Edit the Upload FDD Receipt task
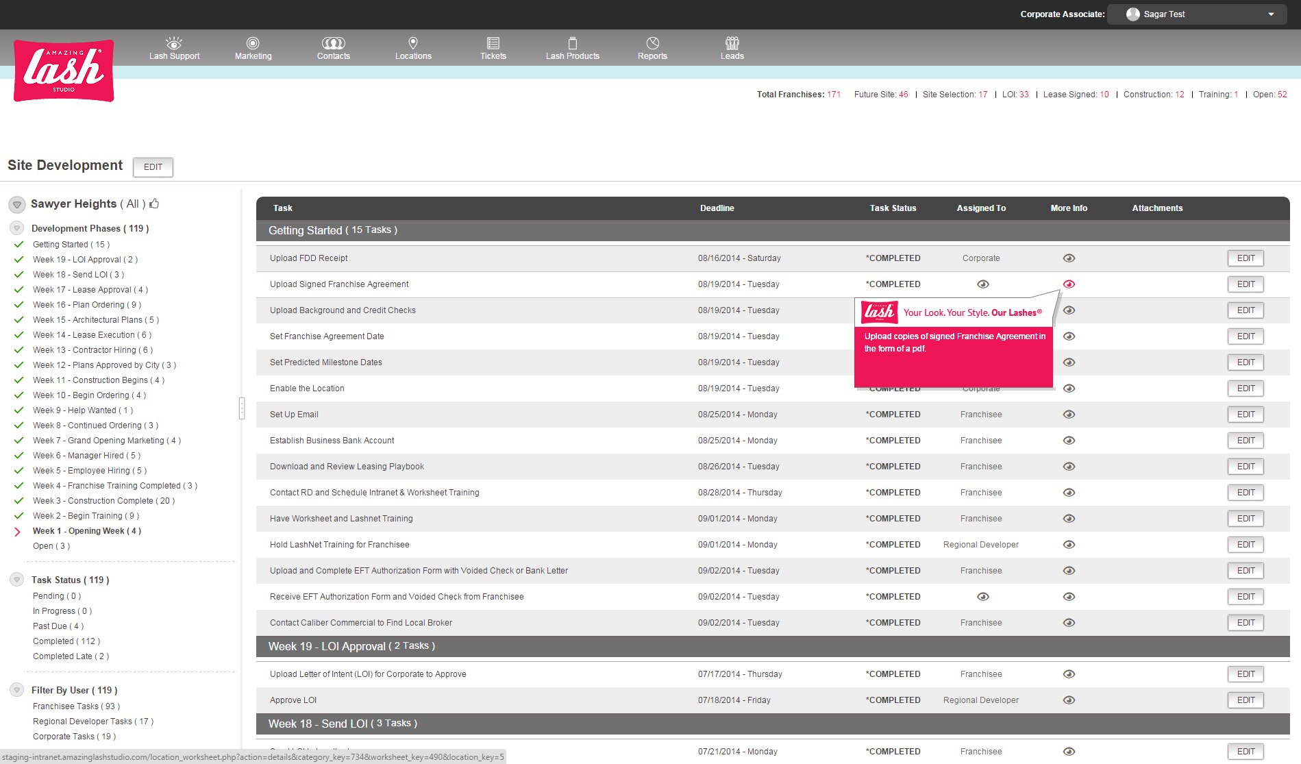 click(x=1246, y=258)
